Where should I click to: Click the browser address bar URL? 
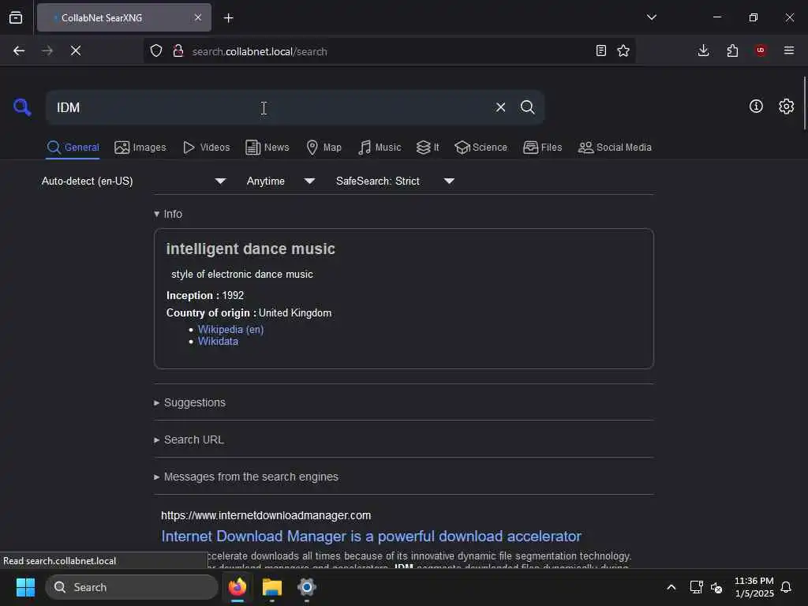260,51
